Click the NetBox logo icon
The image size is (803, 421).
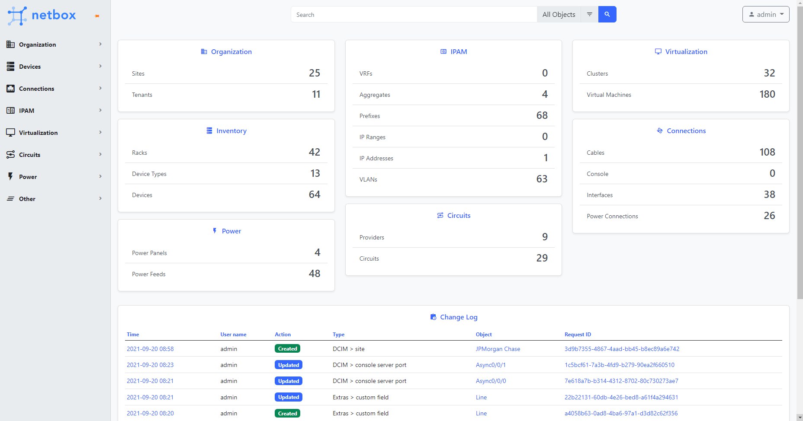[x=17, y=16]
